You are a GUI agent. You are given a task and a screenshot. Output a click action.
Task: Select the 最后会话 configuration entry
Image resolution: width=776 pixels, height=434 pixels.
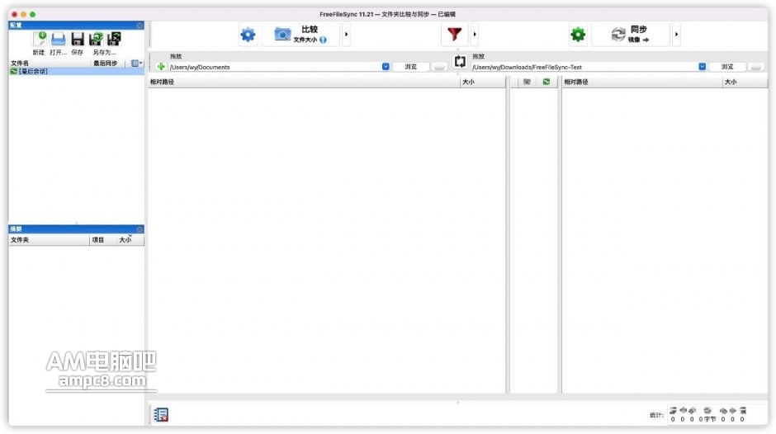point(33,72)
